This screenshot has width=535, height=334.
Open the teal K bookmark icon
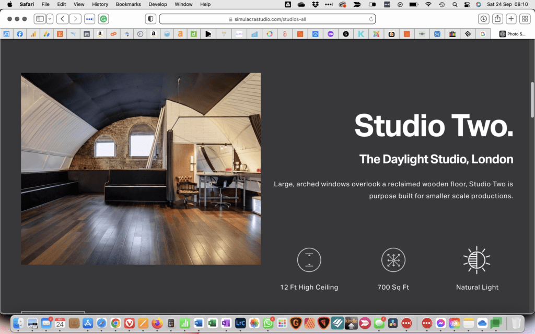coord(360,34)
